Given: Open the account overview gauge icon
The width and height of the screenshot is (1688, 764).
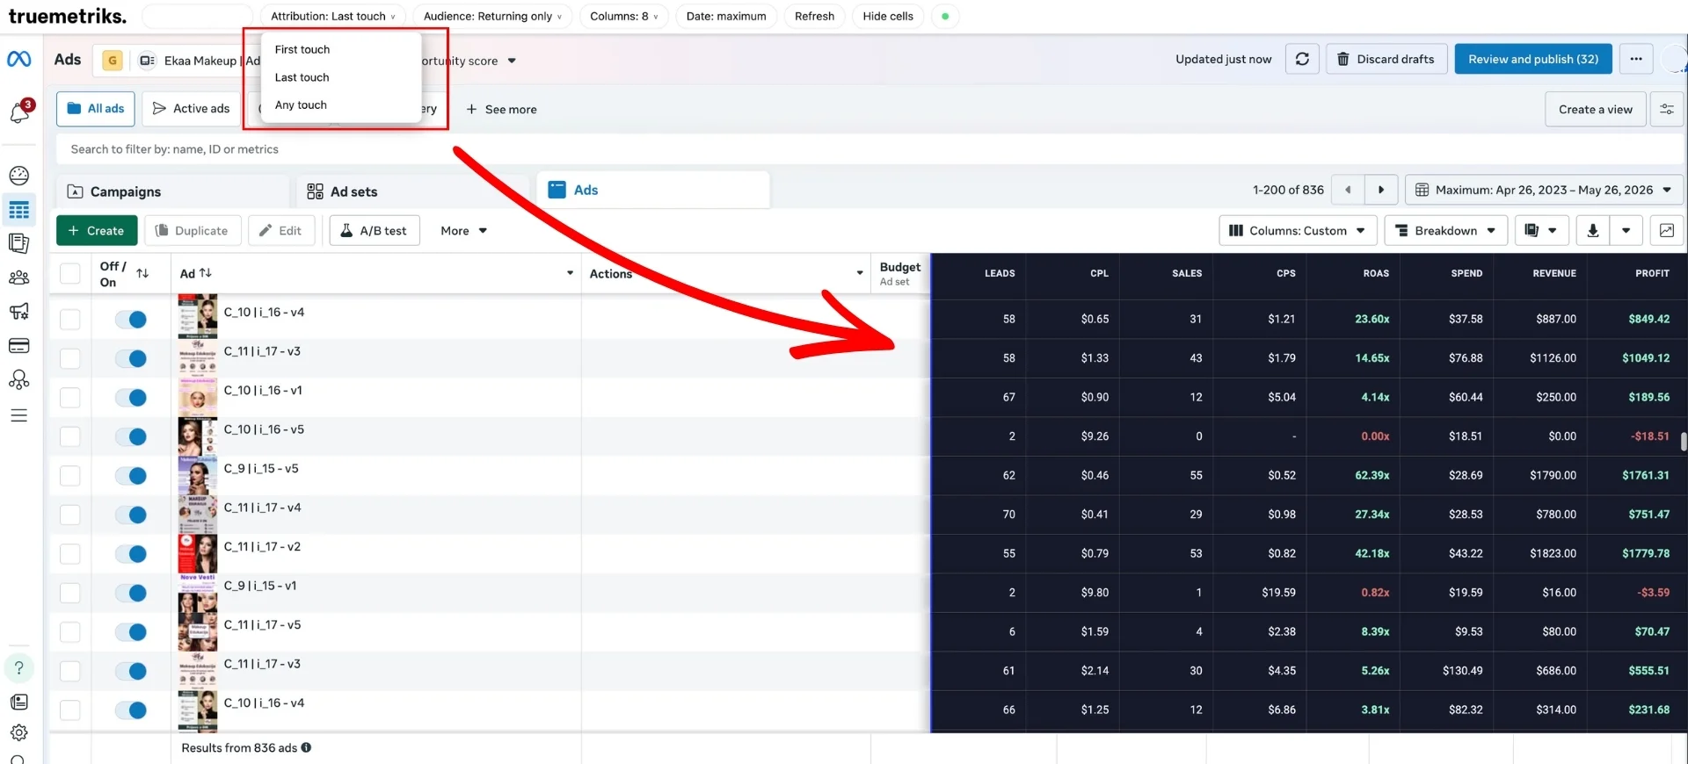Looking at the screenshot, I should tap(19, 176).
